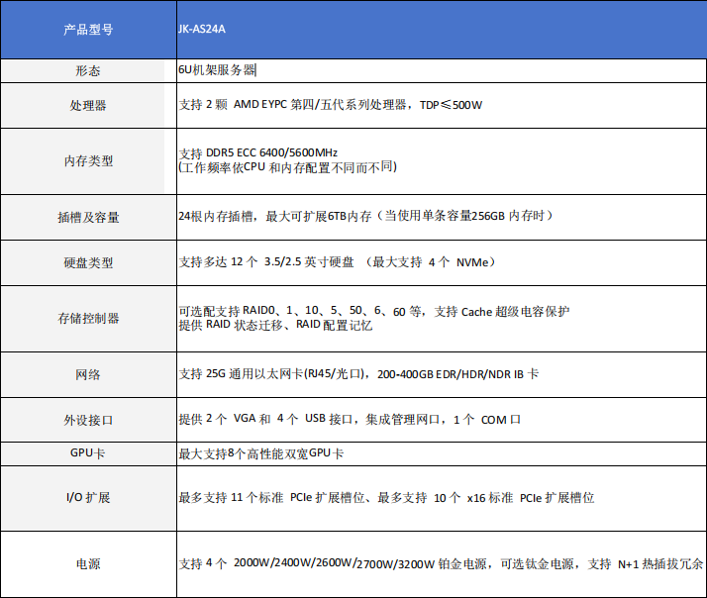Click the 网络 row label
The image size is (707, 598).
coord(87,375)
